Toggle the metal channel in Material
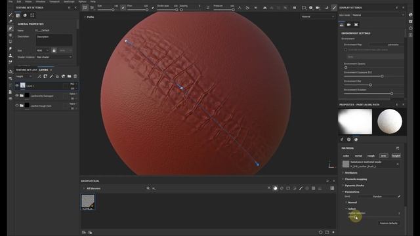This screenshot has width=420, height=236. tap(358, 155)
